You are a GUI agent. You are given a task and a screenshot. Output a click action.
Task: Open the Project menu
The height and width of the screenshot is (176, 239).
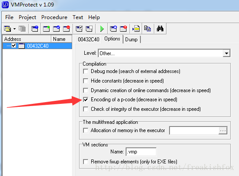pos(27,17)
